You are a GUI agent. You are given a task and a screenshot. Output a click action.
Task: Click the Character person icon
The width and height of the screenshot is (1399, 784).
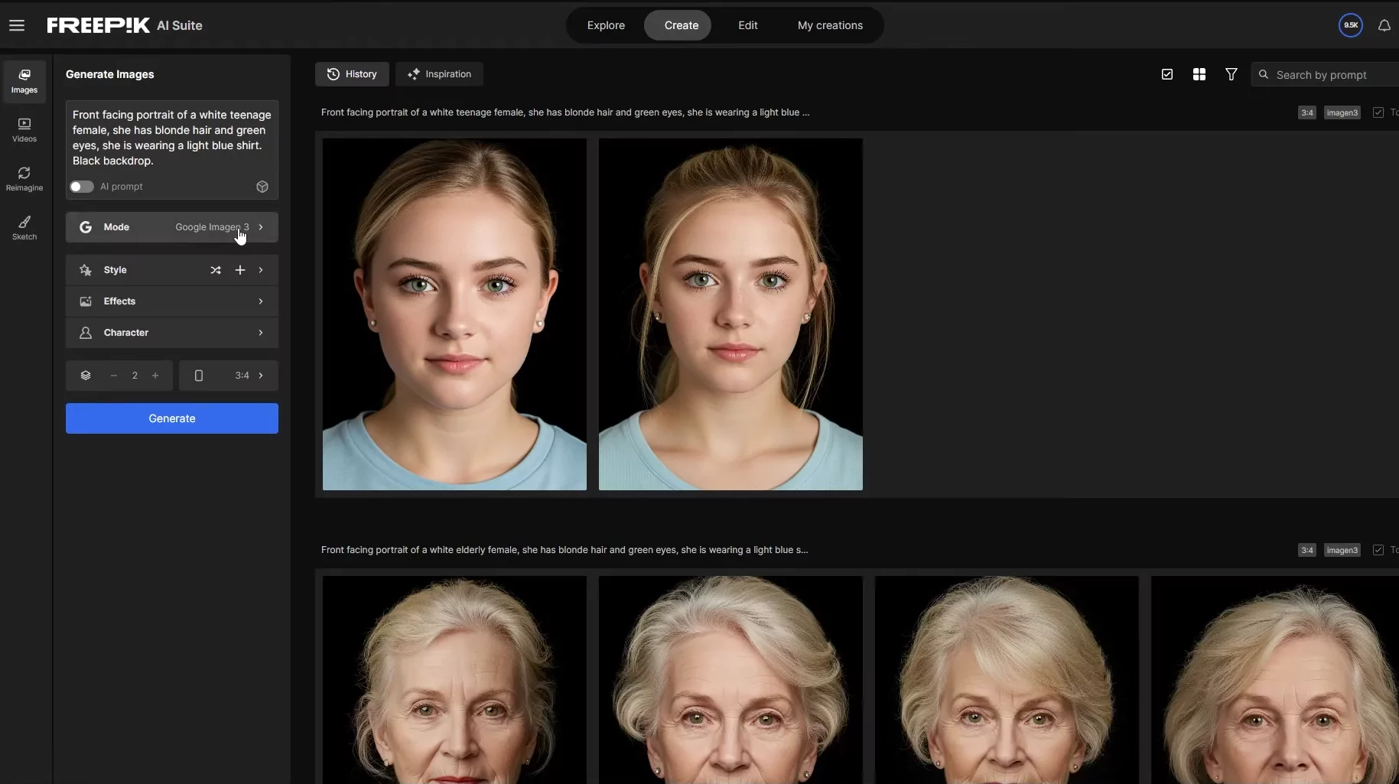[86, 333]
